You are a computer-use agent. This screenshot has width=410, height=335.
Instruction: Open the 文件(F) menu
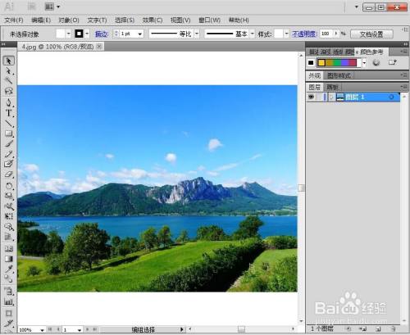pyautogui.click(x=14, y=20)
